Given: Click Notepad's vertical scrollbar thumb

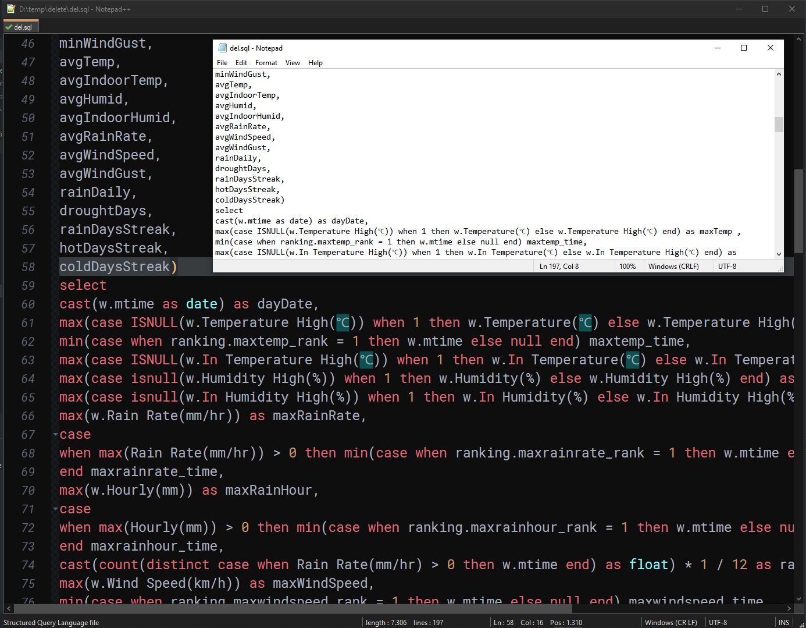Looking at the screenshot, I should tap(779, 125).
